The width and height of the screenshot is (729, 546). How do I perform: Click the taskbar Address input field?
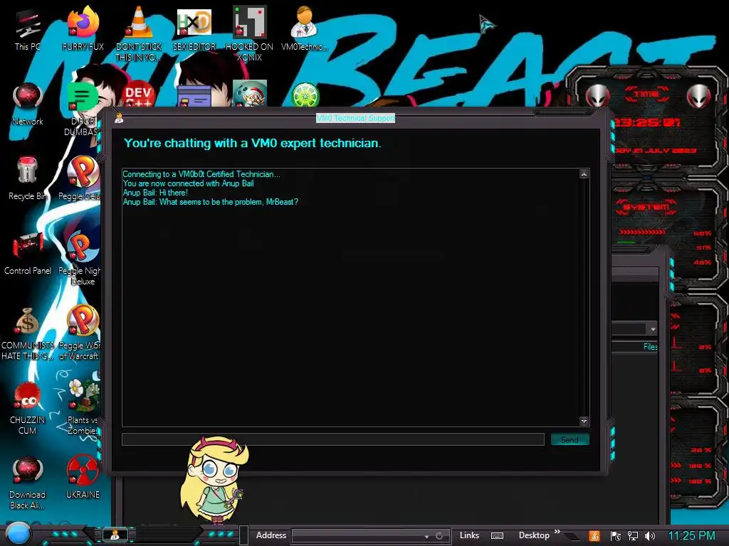(358, 536)
